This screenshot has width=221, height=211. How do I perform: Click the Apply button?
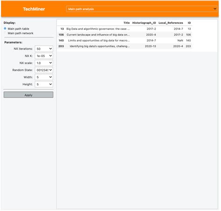[x=28, y=95]
